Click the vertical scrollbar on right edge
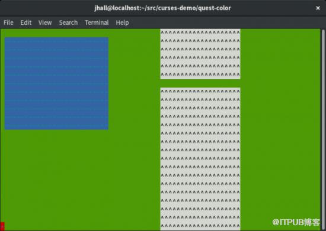Screen dimensions: 326x231 click(x=323, y=129)
